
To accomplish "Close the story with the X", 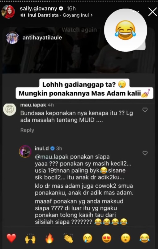I will tap(152, 12).
